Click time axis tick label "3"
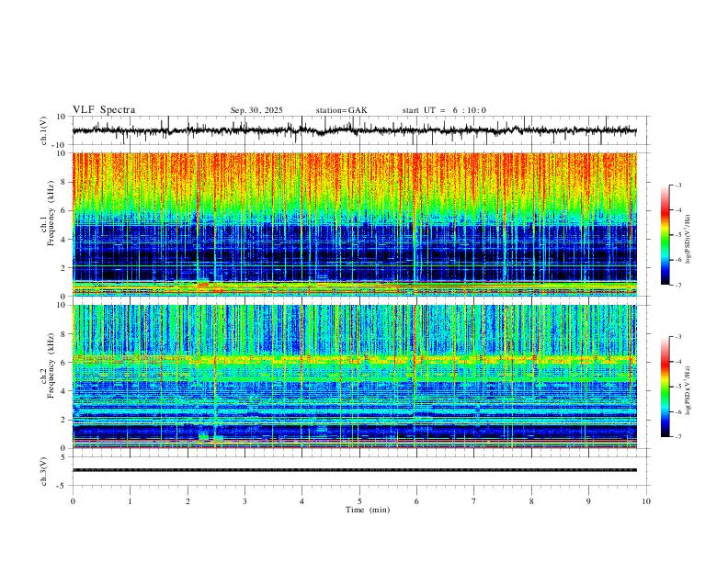The image size is (728, 562). pyautogui.click(x=245, y=501)
